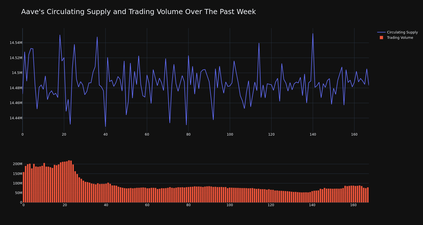
Task: Click x-axis label 120 on the supply chart
Action: tap(271, 134)
